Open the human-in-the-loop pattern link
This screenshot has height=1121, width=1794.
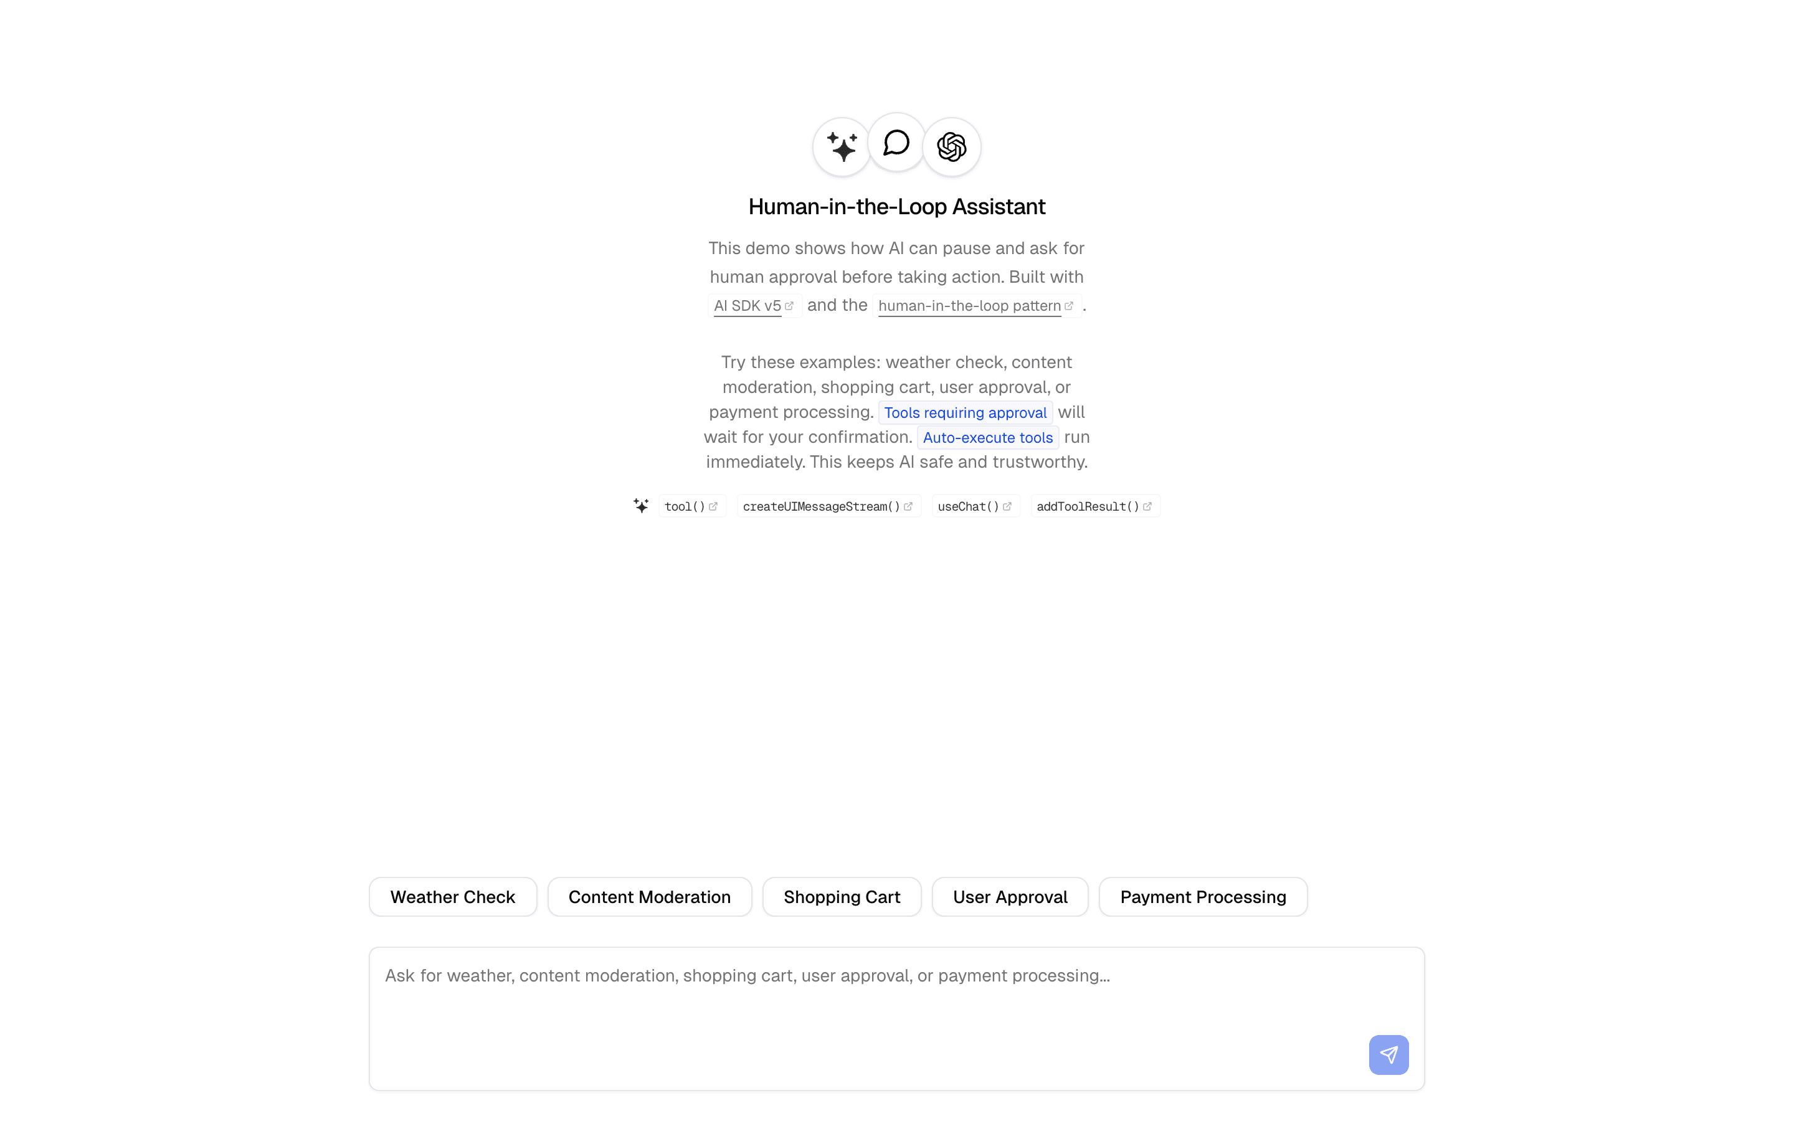pyautogui.click(x=975, y=305)
